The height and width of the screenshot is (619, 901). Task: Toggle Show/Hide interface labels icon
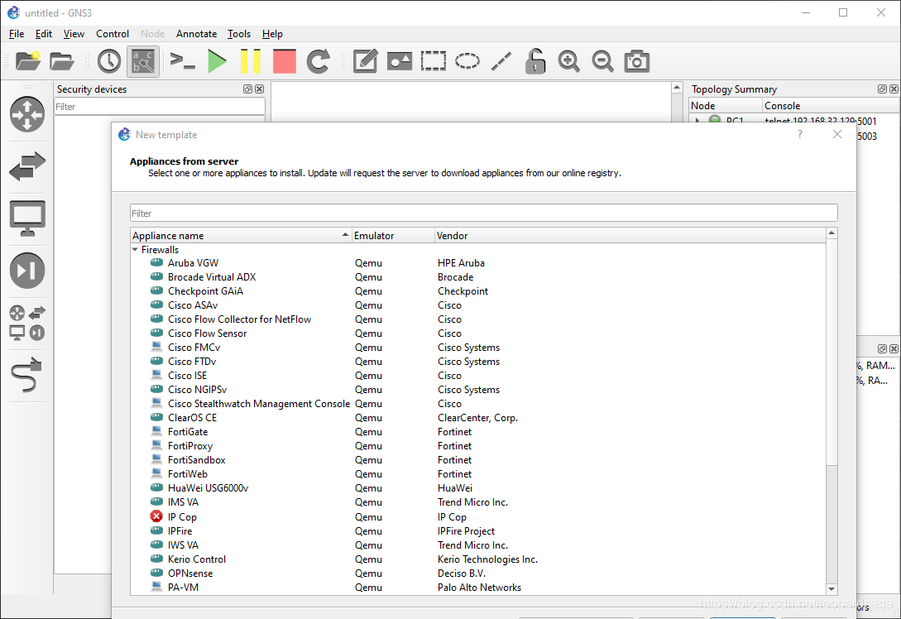tap(143, 61)
